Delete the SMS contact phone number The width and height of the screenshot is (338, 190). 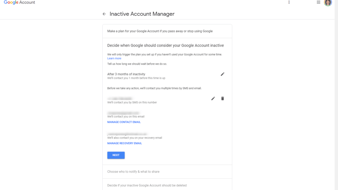point(222,98)
